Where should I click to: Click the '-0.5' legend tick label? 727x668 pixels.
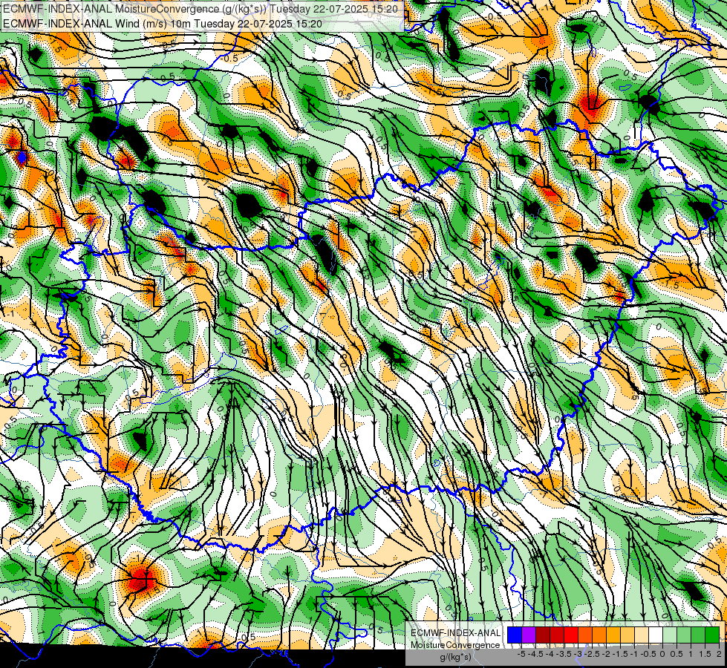pos(648,654)
